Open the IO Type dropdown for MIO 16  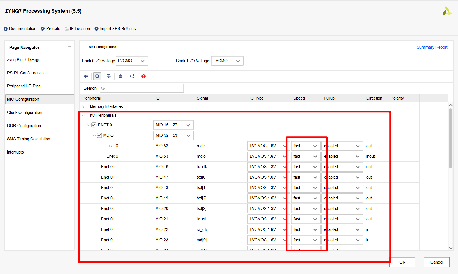(269, 167)
